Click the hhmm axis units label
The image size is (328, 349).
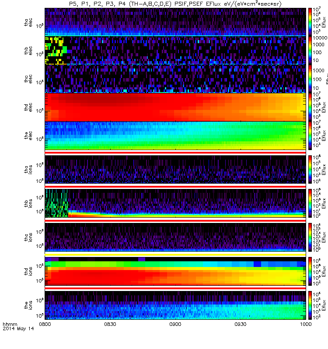(10, 324)
